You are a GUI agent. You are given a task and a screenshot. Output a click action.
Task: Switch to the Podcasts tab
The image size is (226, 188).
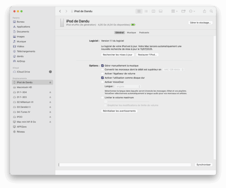(144, 33)
